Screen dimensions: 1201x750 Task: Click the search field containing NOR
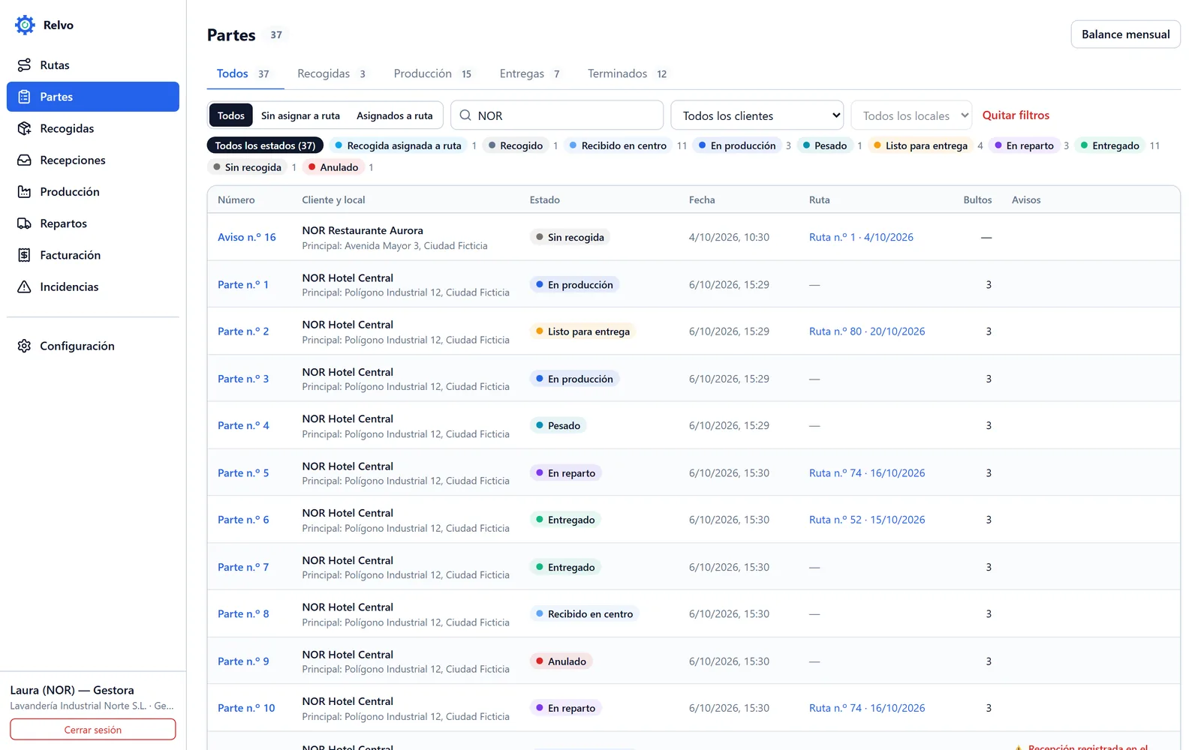557,115
